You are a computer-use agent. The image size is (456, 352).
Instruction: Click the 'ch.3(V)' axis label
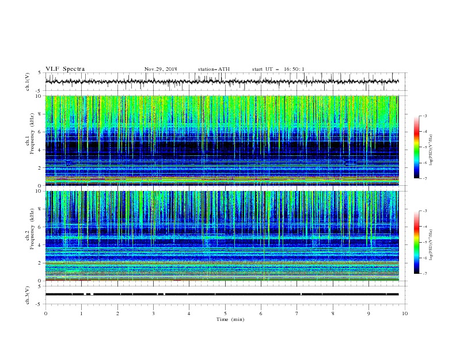[x=28, y=295]
